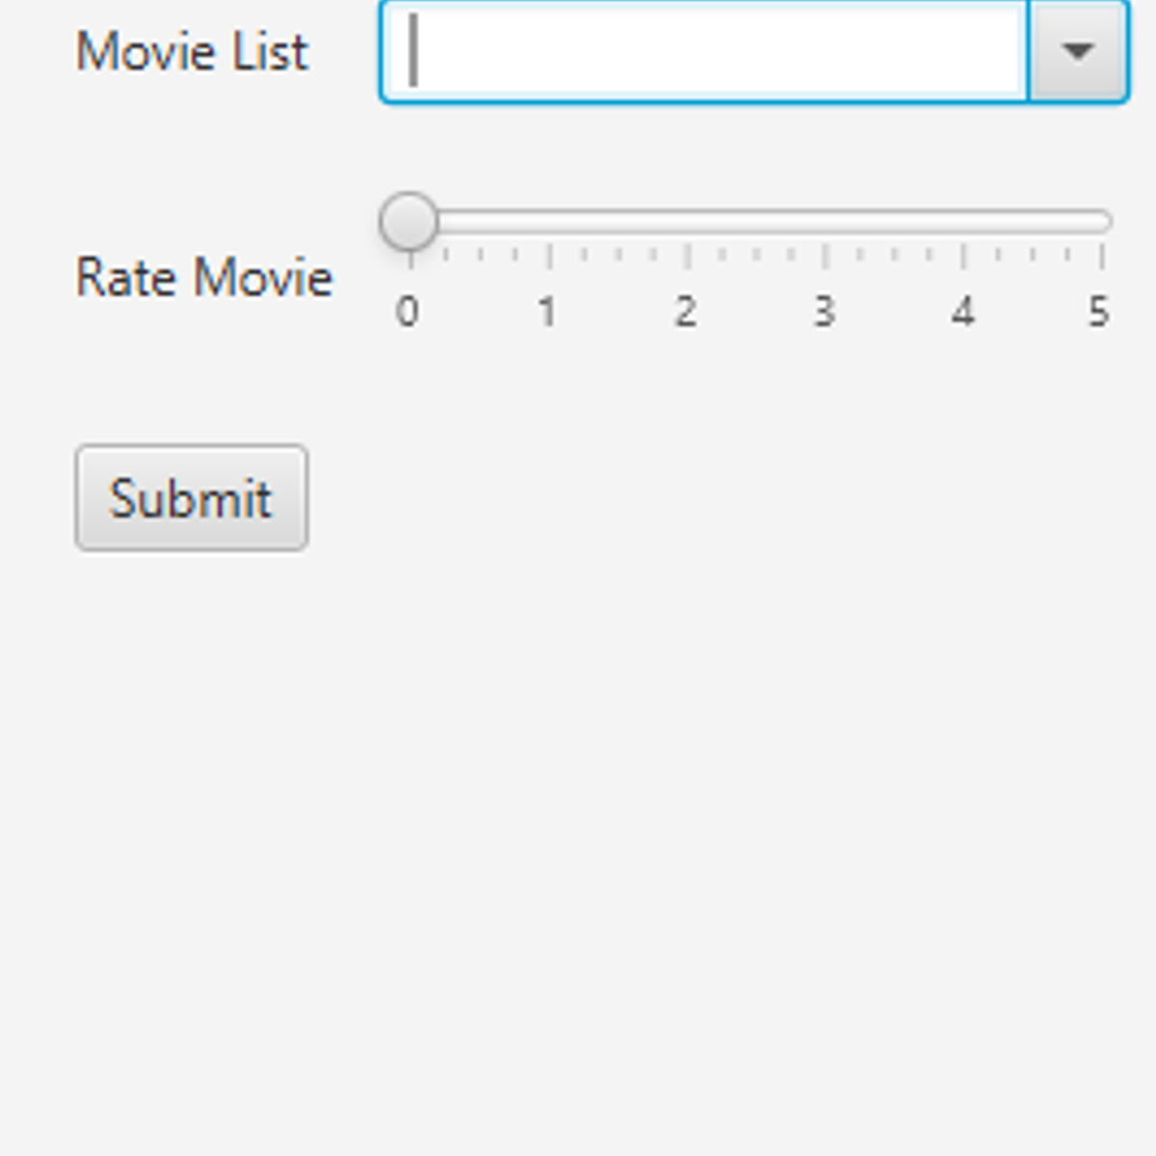Click slider track midway between 4 and 5
The height and width of the screenshot is (1156, 1156).
pos(1032,222)
